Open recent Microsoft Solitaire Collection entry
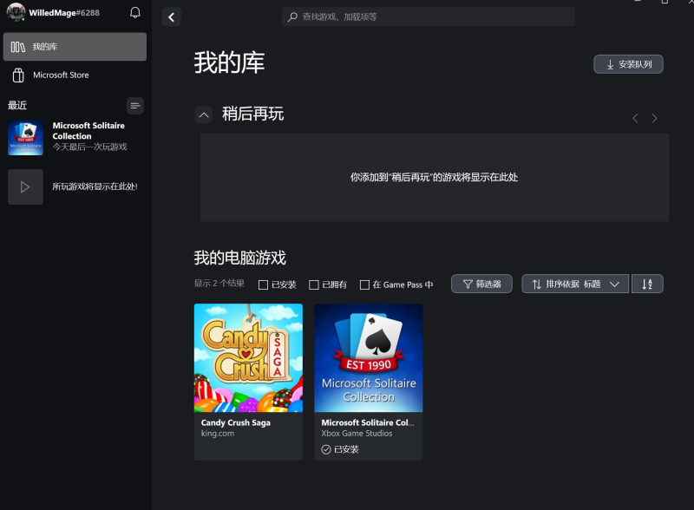This screenshot has height=510, width=694. click(x=75, y=137)
